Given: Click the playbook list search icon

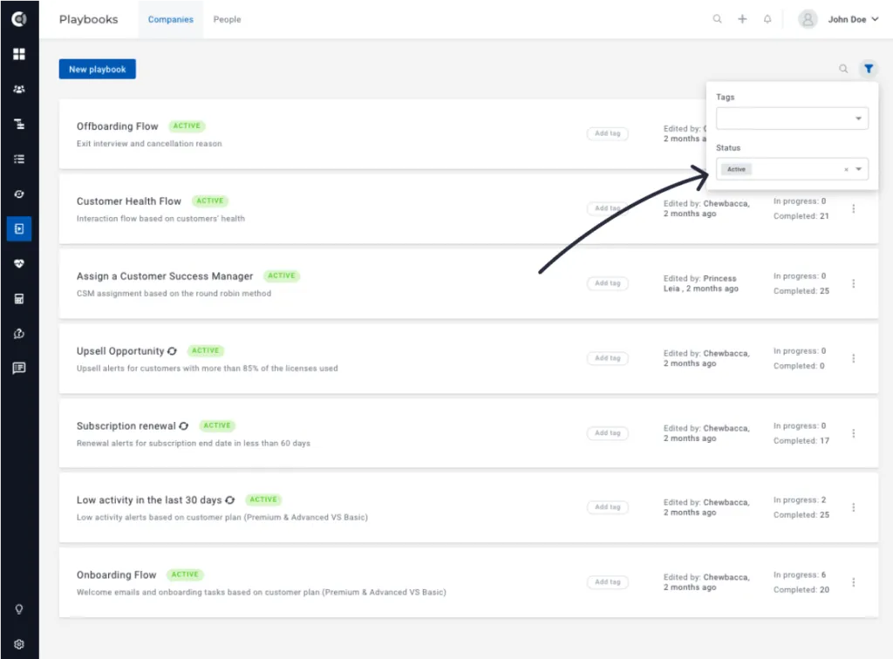Looking at the screenshot, I should coord(843,69).
